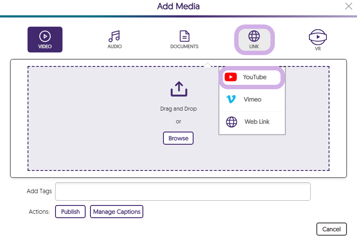The width and height of the screenshot is (357, 240).
Task: Select the Web Link menu entry
Action: coord(256,122)
